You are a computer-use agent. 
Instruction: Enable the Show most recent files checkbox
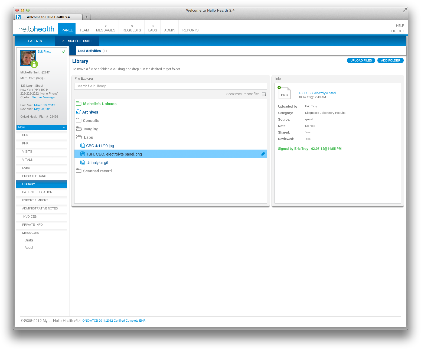click(x=264, y=94)
